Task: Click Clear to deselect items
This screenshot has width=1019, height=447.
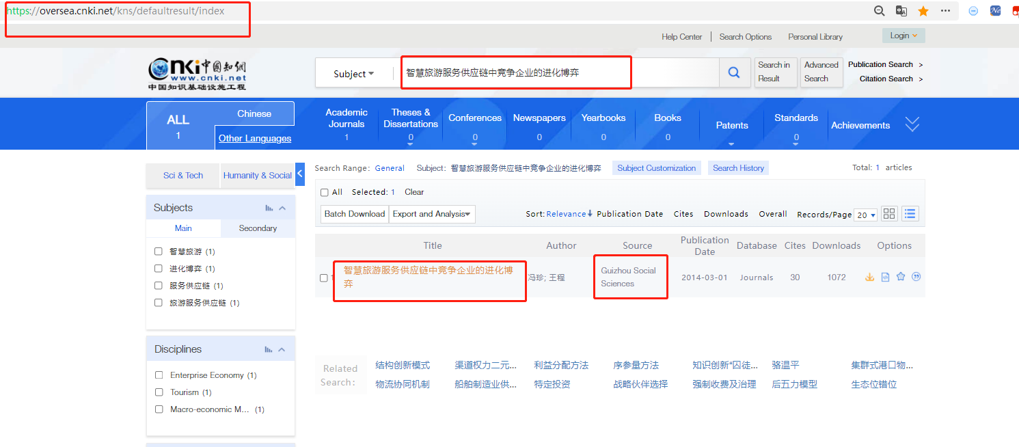Action: click(x=414, y=192)
